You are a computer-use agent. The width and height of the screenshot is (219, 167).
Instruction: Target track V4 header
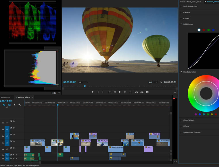[7, 129]
